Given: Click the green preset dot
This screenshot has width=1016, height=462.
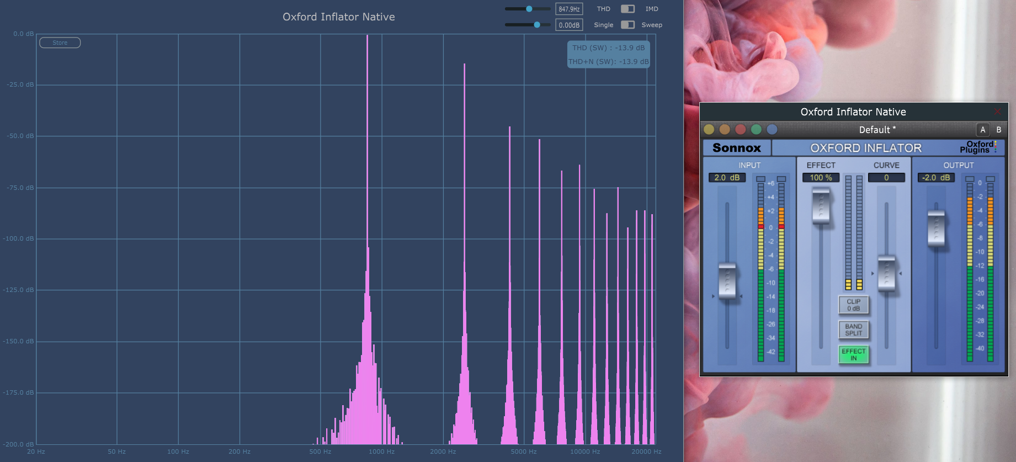Looking at the screenshot, I should pos(756,129).
